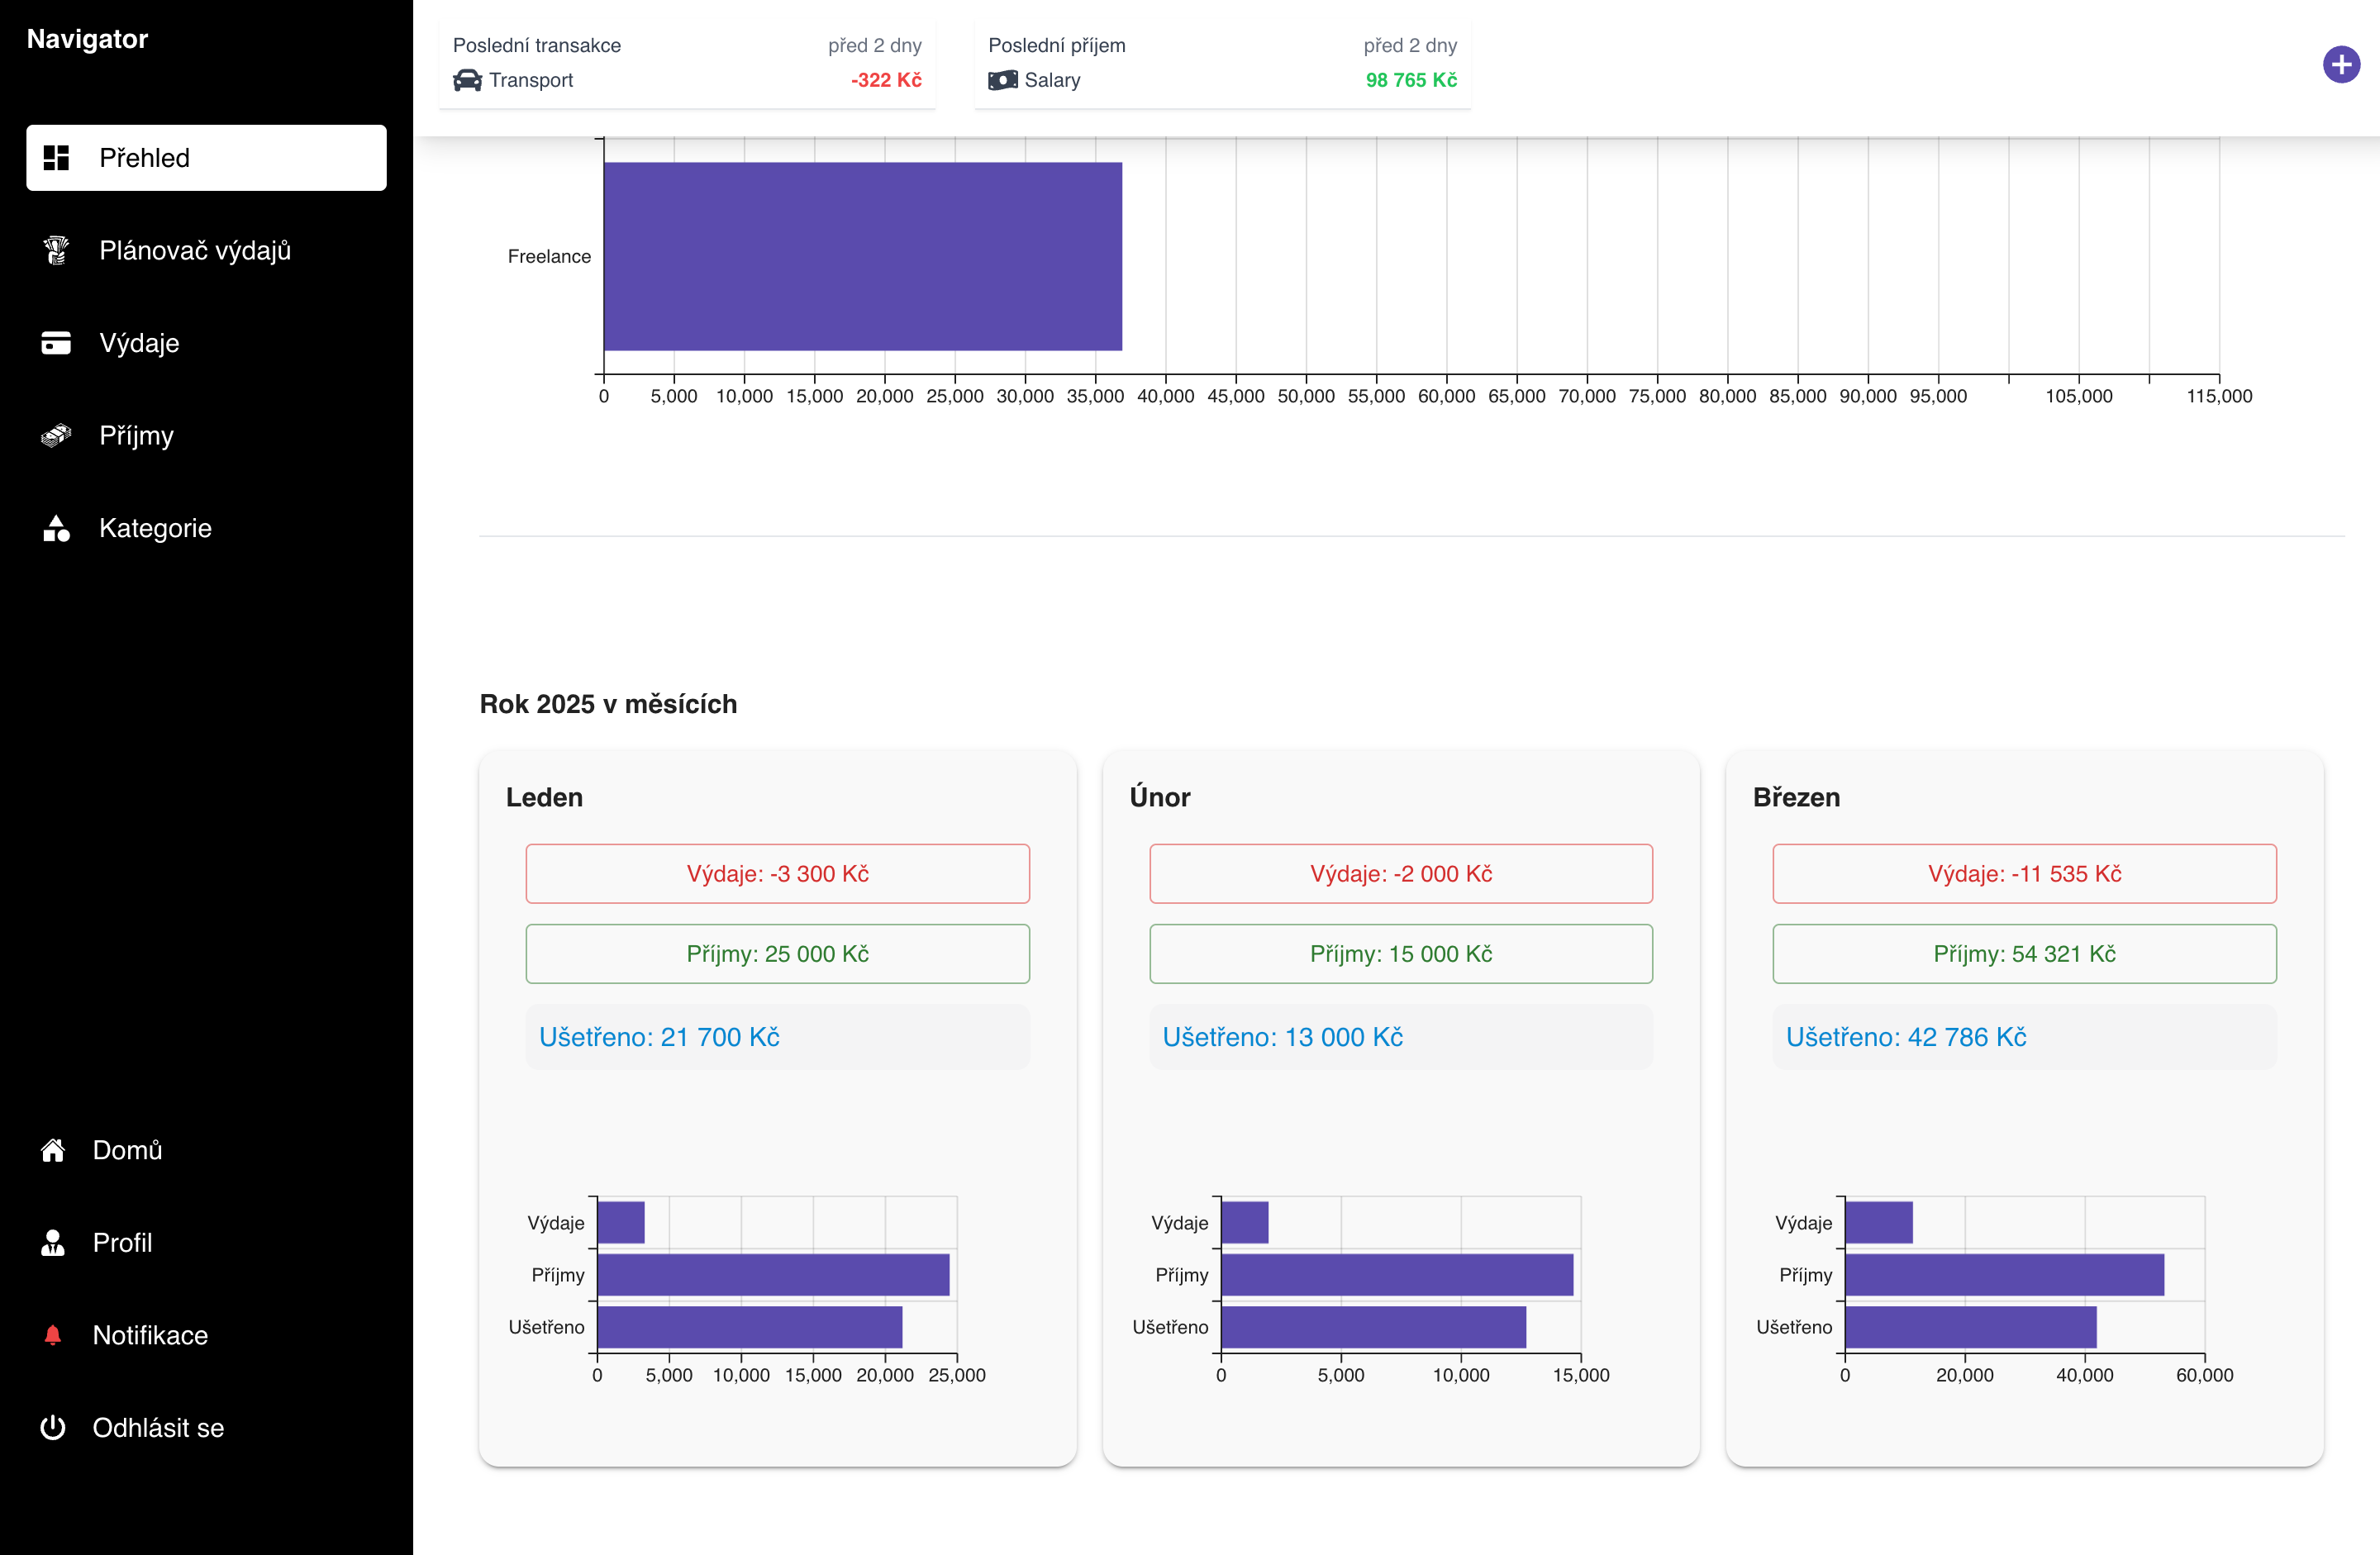Open the Poslední transakce Transport card
The image size is (2380, 1555).
pos(687,62)
